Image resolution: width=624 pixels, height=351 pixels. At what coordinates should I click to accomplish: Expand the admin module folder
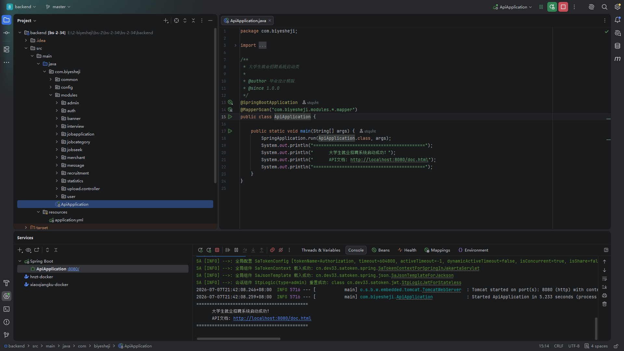coord(57,103)
